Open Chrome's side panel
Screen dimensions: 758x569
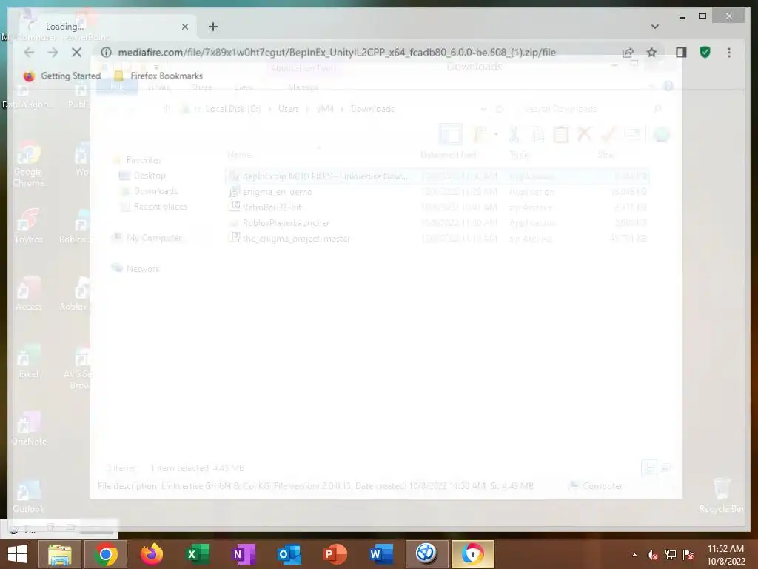(x=681, y=53)
